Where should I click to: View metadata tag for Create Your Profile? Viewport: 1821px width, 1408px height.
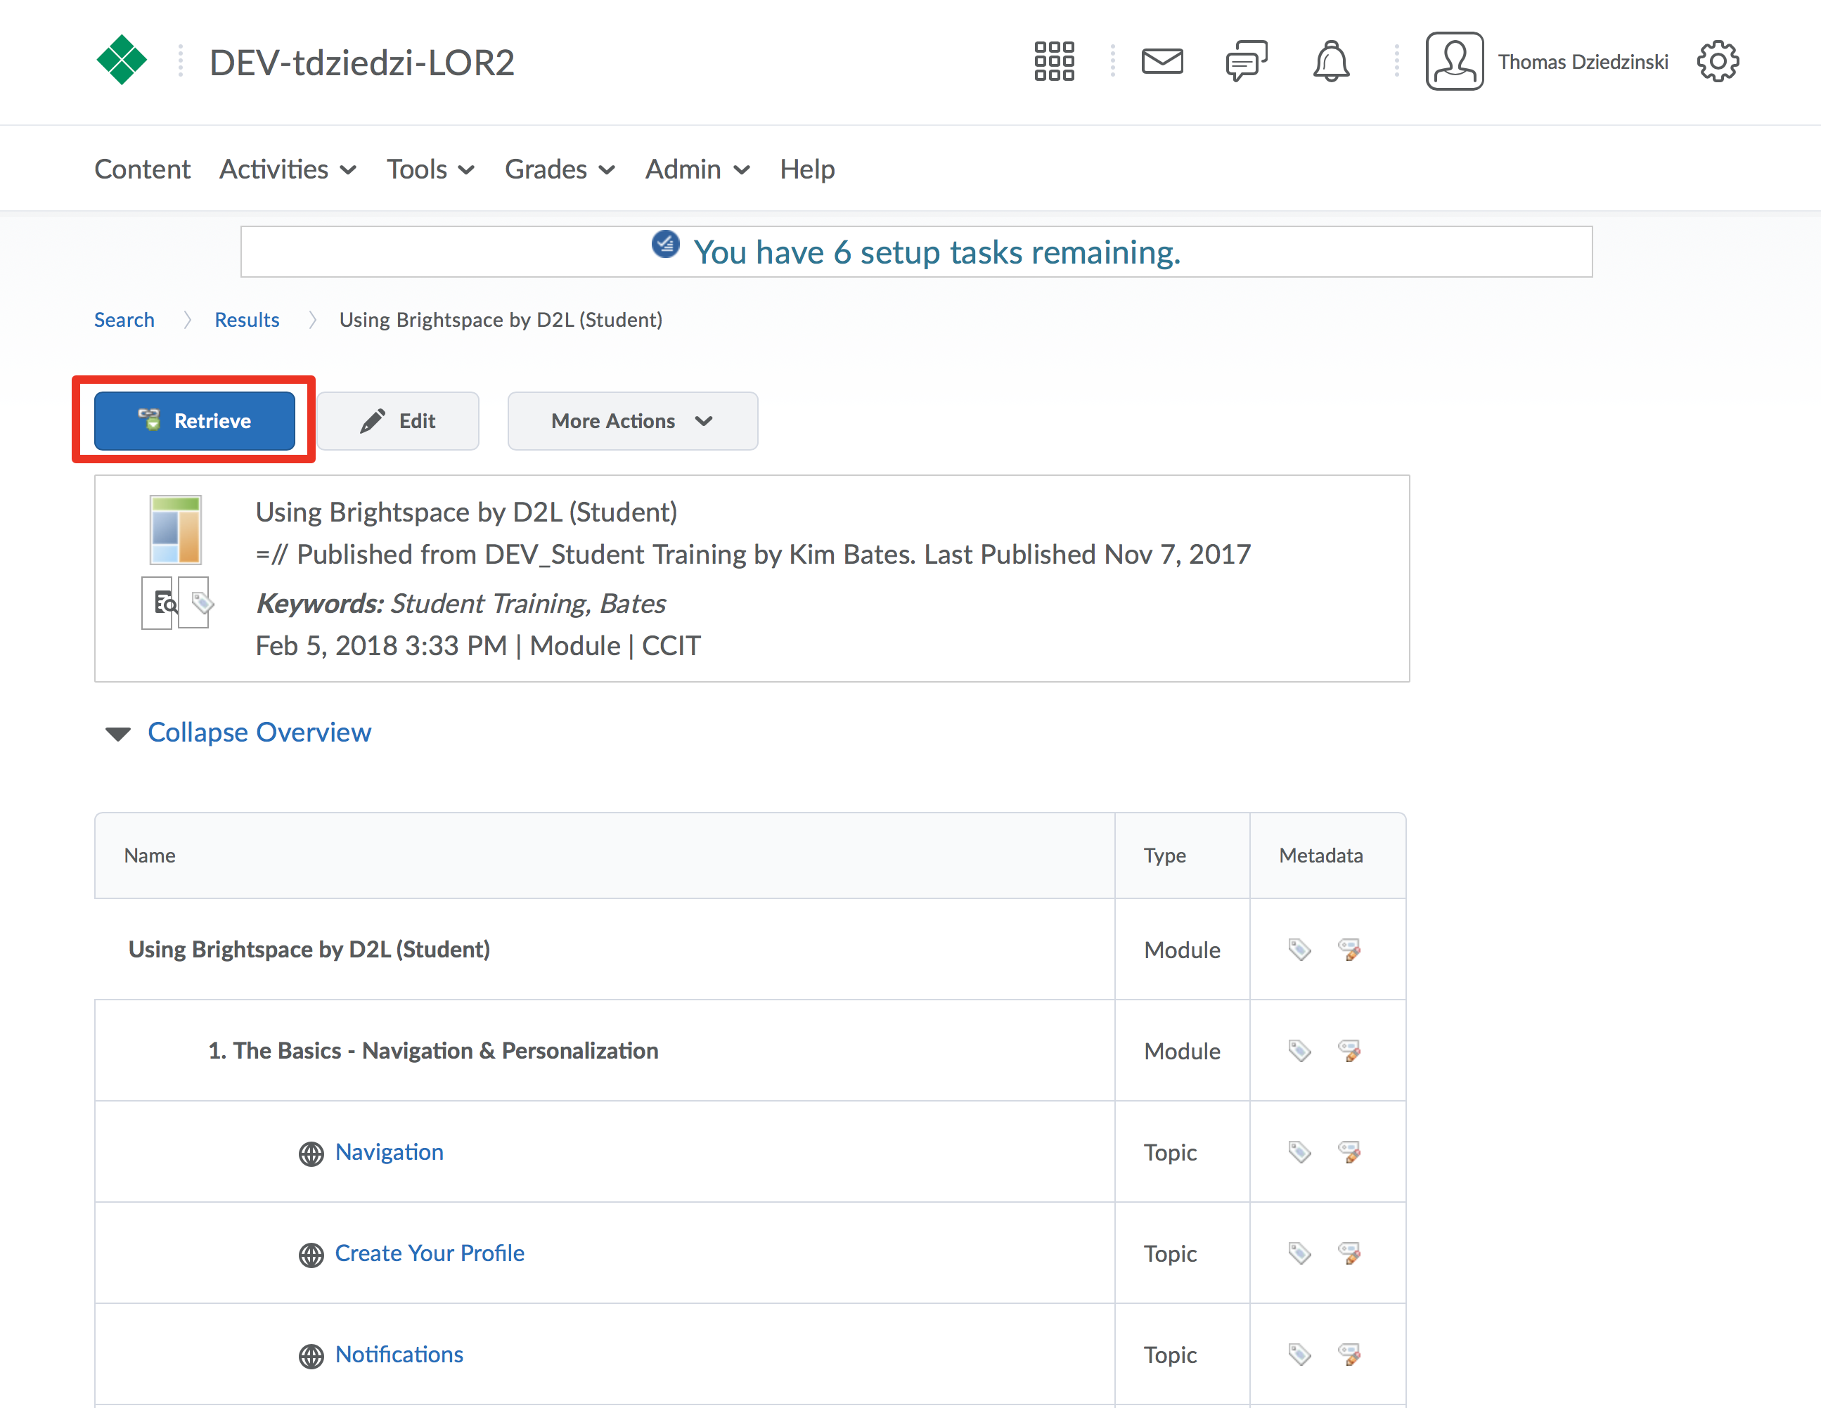1299,1253
